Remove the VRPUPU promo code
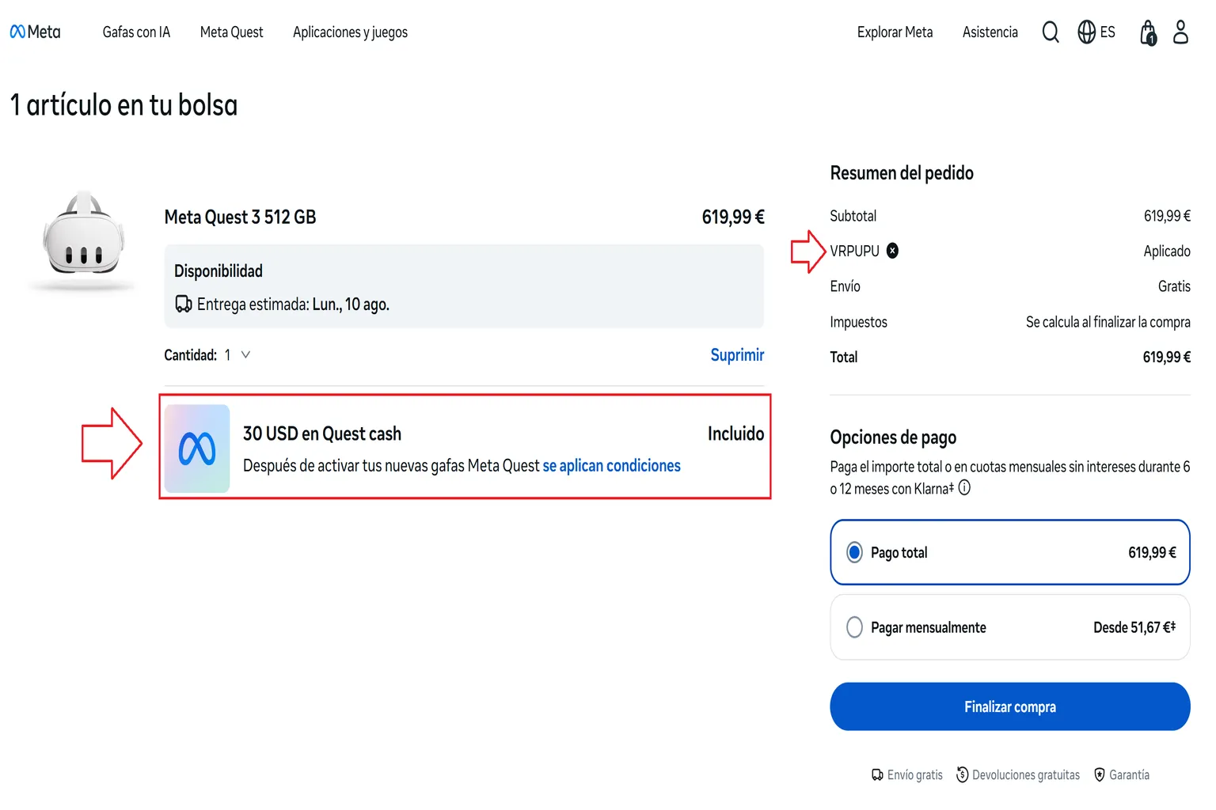The height and width of the screenshot is (810, 1216). 892,251
